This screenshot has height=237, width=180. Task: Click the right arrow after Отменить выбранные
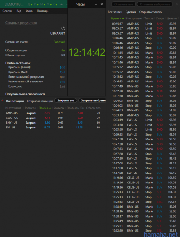point(177,4)
